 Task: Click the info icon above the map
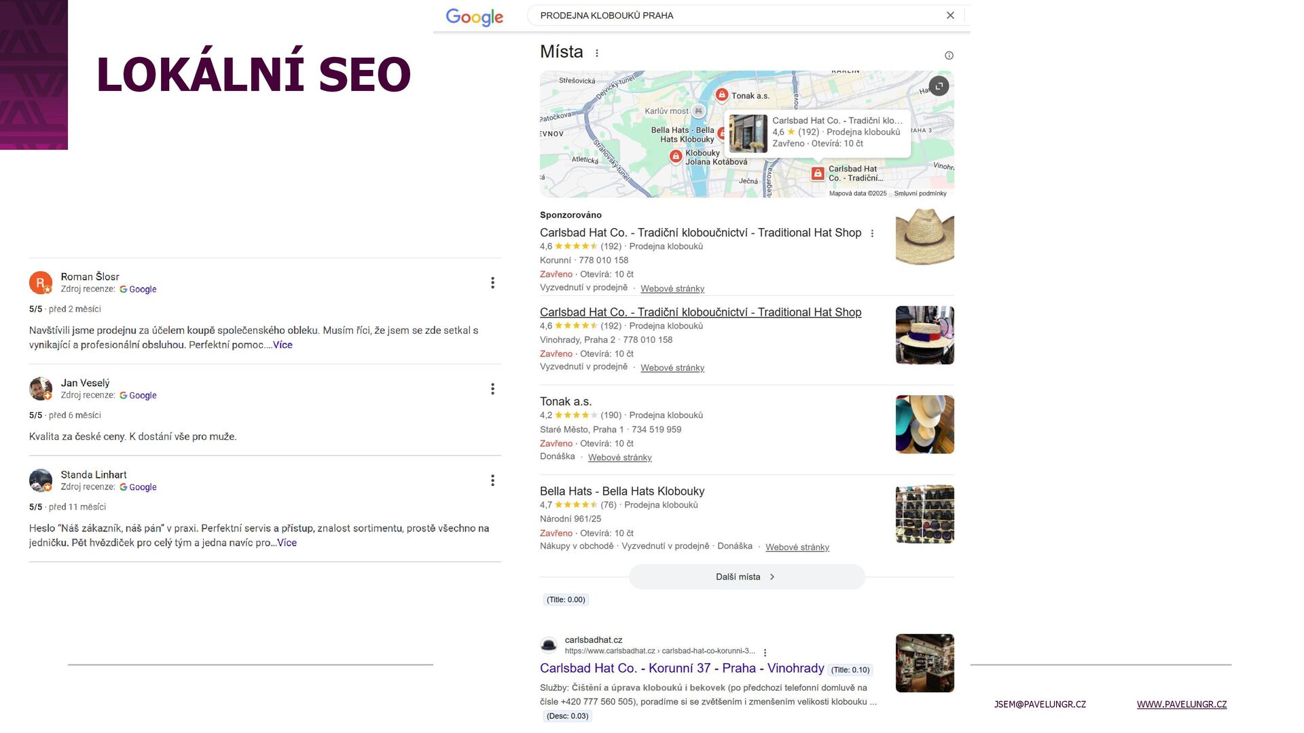click(x=949, y=56)
